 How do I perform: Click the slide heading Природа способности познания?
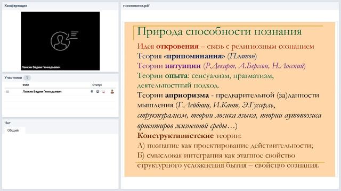220,32
